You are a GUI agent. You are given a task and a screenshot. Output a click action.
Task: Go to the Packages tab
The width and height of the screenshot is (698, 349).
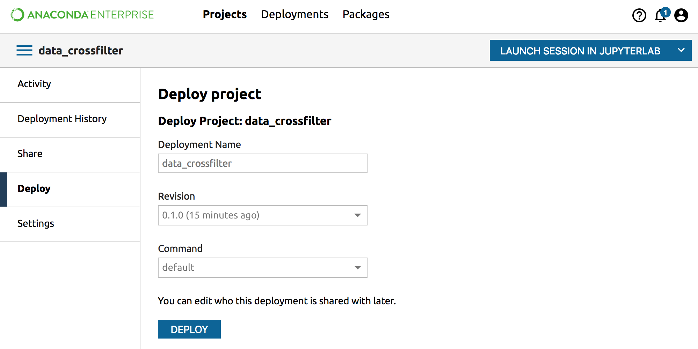point(366,14)
